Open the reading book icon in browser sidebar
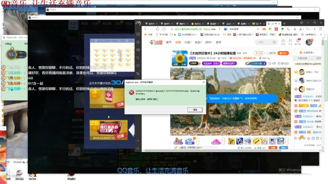 pyautogui.click(x=138, y=50)
